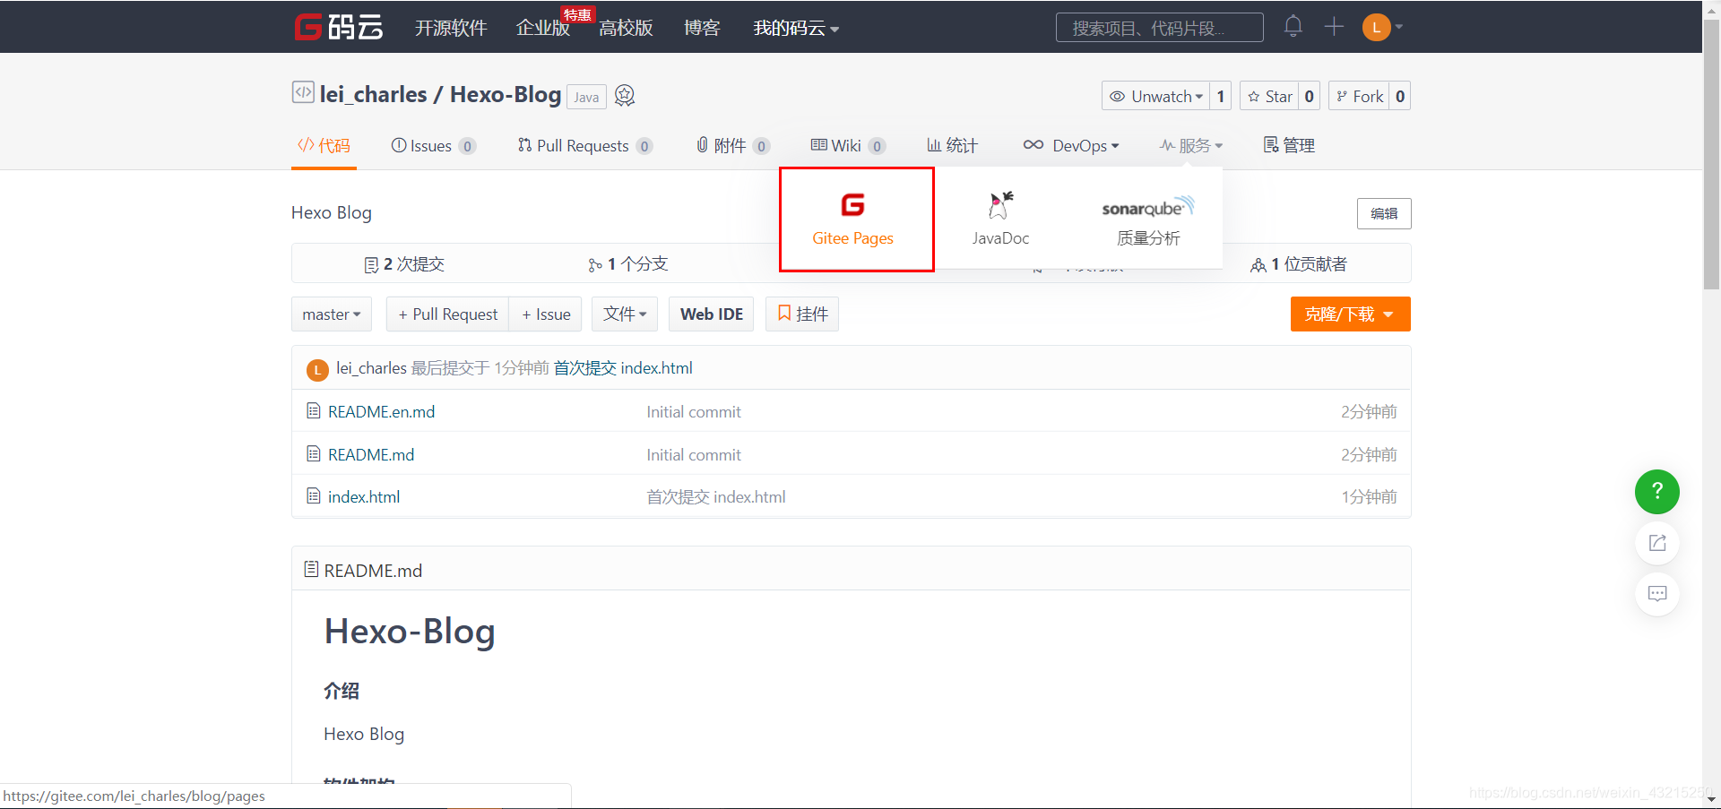Open the 首次提交 index.html commit link in header
Image resolution: width=1721 pixels, height=809 pixels.
click(x=623, y=367)
